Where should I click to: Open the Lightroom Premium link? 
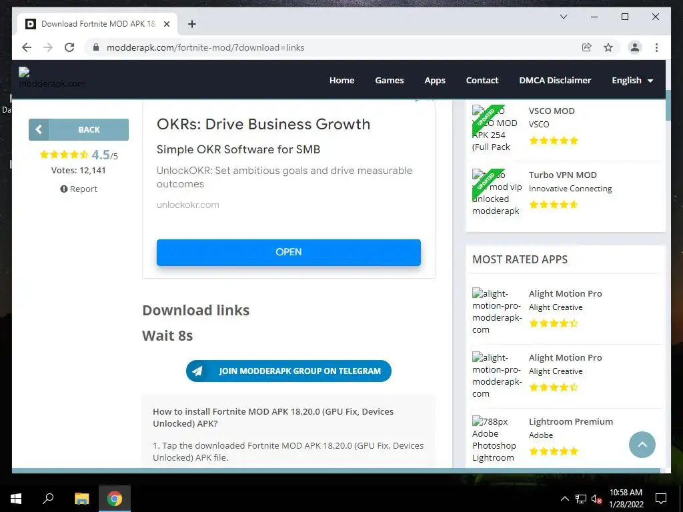pos(571,422)
